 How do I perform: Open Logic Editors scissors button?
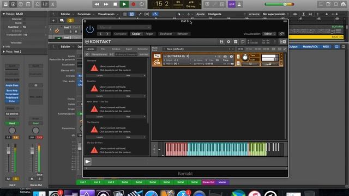pyautogui.click(x=53, y=4)
